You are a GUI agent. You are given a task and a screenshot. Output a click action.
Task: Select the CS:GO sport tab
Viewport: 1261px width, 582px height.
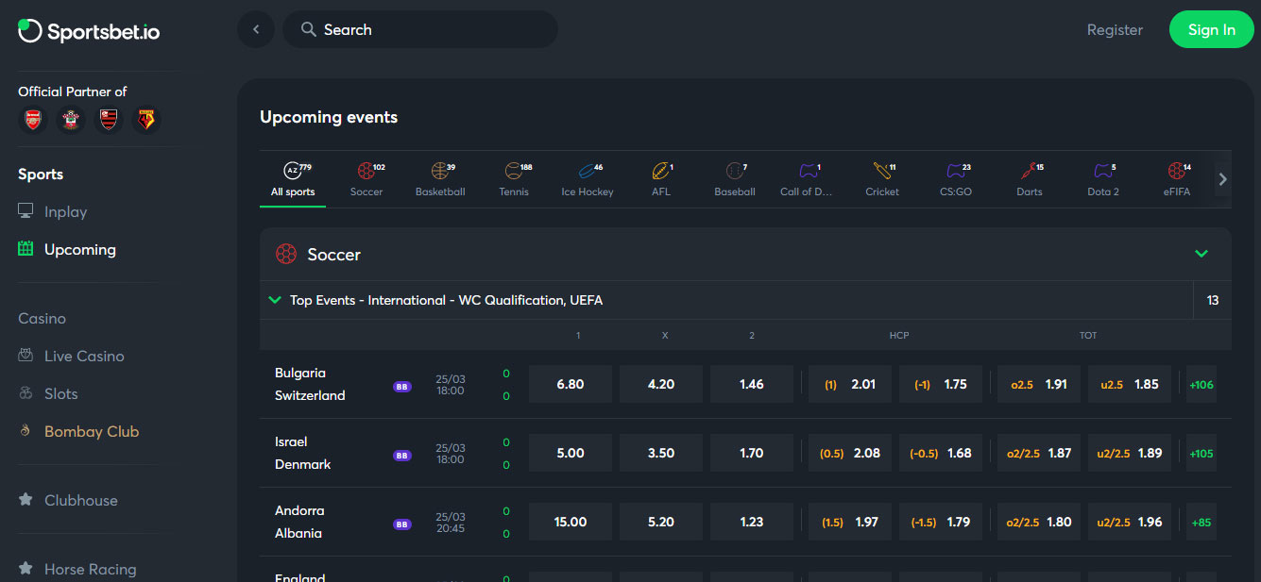[x=956, y=180]
